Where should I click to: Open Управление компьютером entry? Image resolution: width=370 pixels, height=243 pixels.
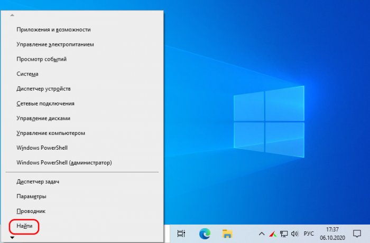[82, 133]
